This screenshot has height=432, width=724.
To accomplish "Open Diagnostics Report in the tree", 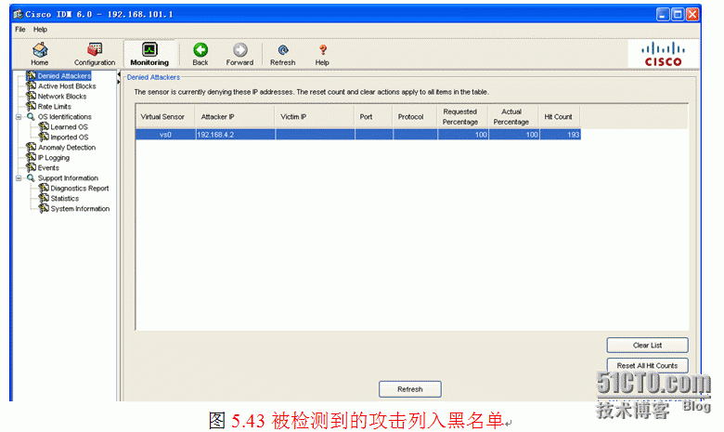I will (80, 188).
